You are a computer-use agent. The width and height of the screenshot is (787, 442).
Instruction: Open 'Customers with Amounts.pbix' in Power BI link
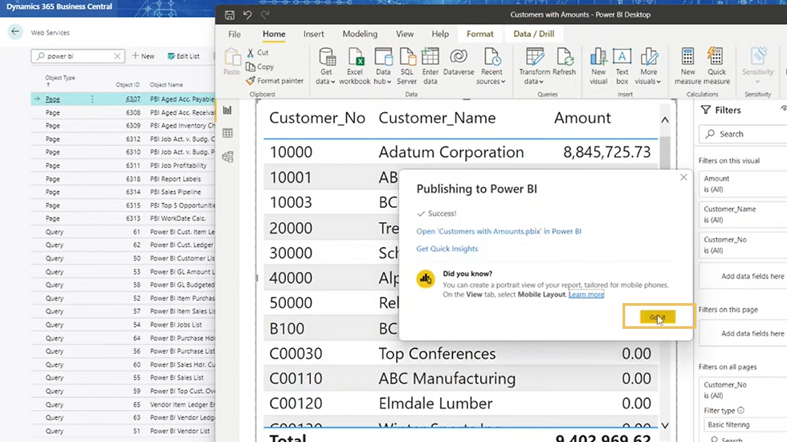pyautogui.click(x=499, y=231)
